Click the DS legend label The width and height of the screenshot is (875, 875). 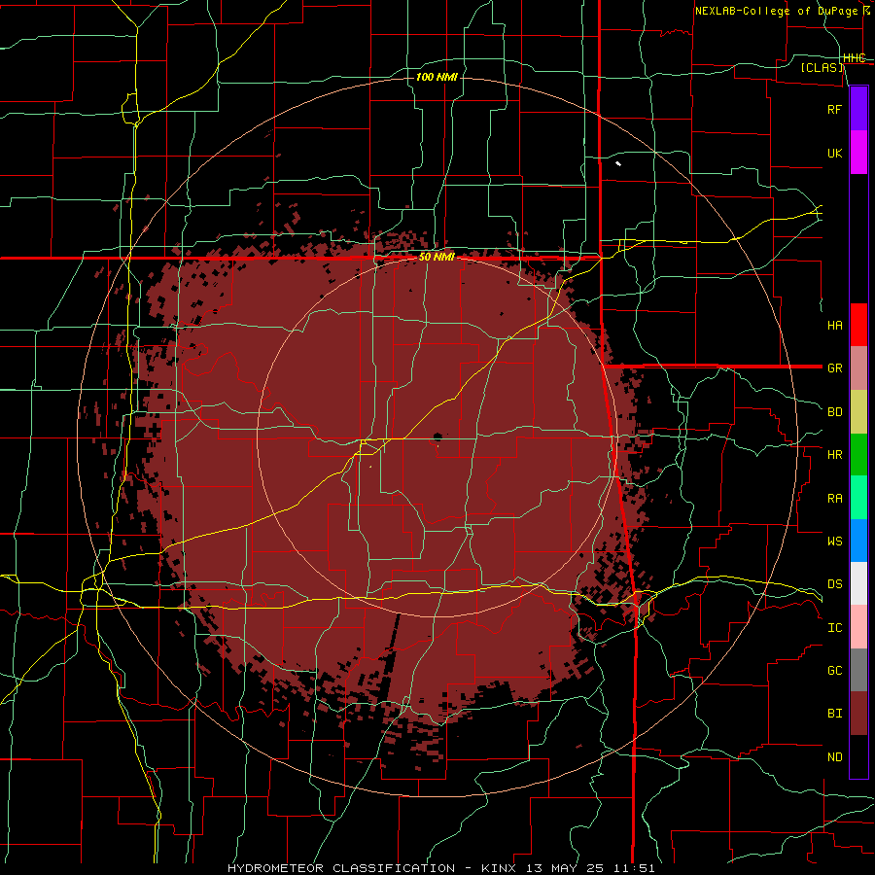835,584
